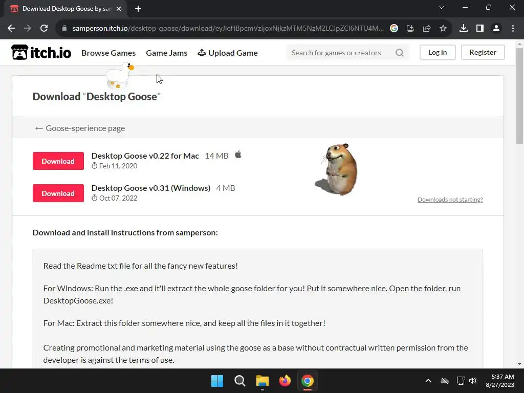The height and width of the screenshot is (393, 524).
Task: Open Game Jams
Action: [166, 53]
